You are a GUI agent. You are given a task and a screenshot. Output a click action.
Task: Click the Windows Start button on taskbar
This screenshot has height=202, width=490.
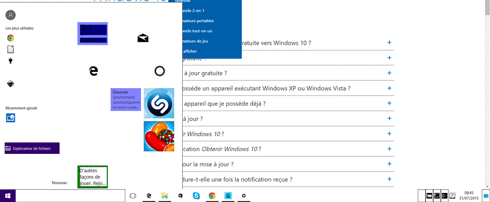click(8, 196)
